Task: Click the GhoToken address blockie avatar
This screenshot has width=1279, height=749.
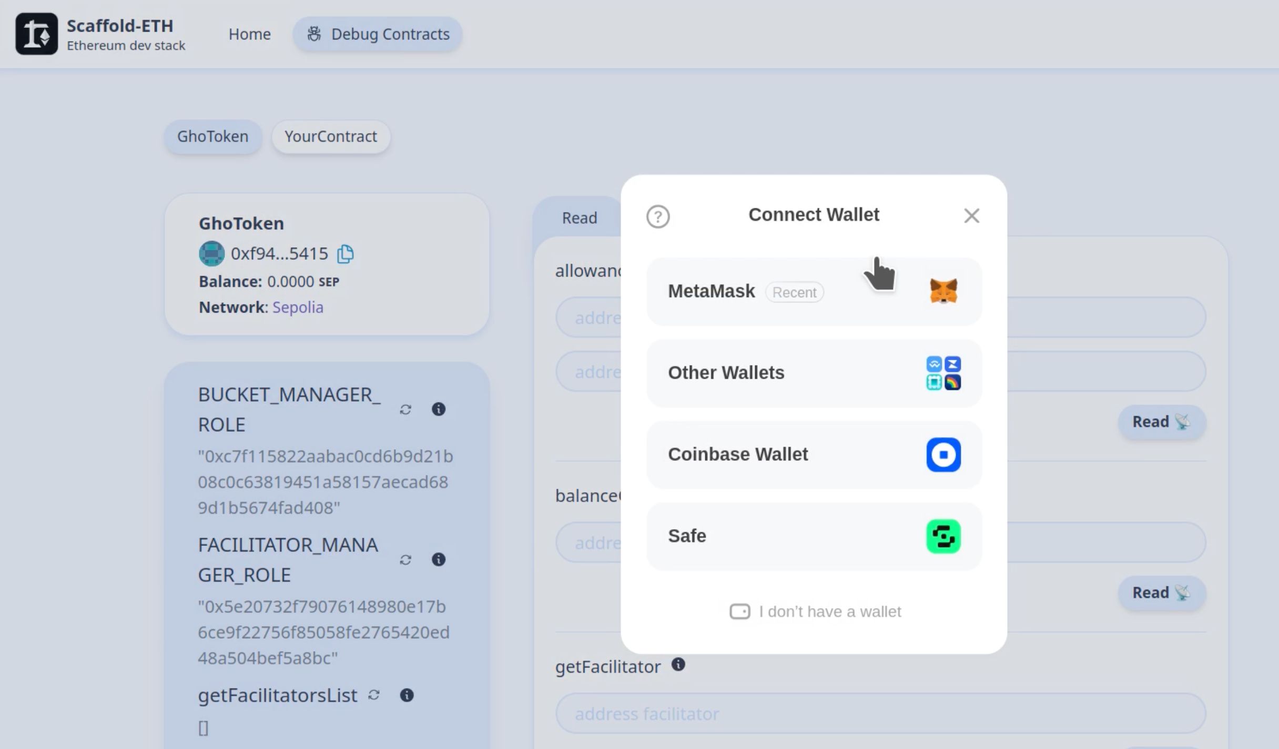Action: click(211, 254)
